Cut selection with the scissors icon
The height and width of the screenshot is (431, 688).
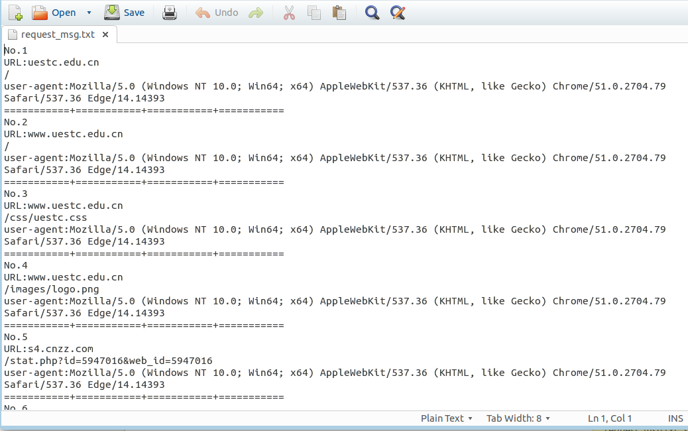point(289,13)
